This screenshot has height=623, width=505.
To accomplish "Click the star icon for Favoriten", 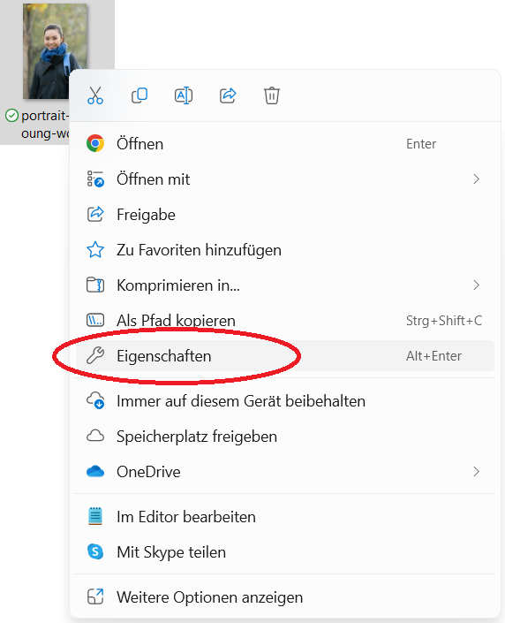I will coord(95,250).
